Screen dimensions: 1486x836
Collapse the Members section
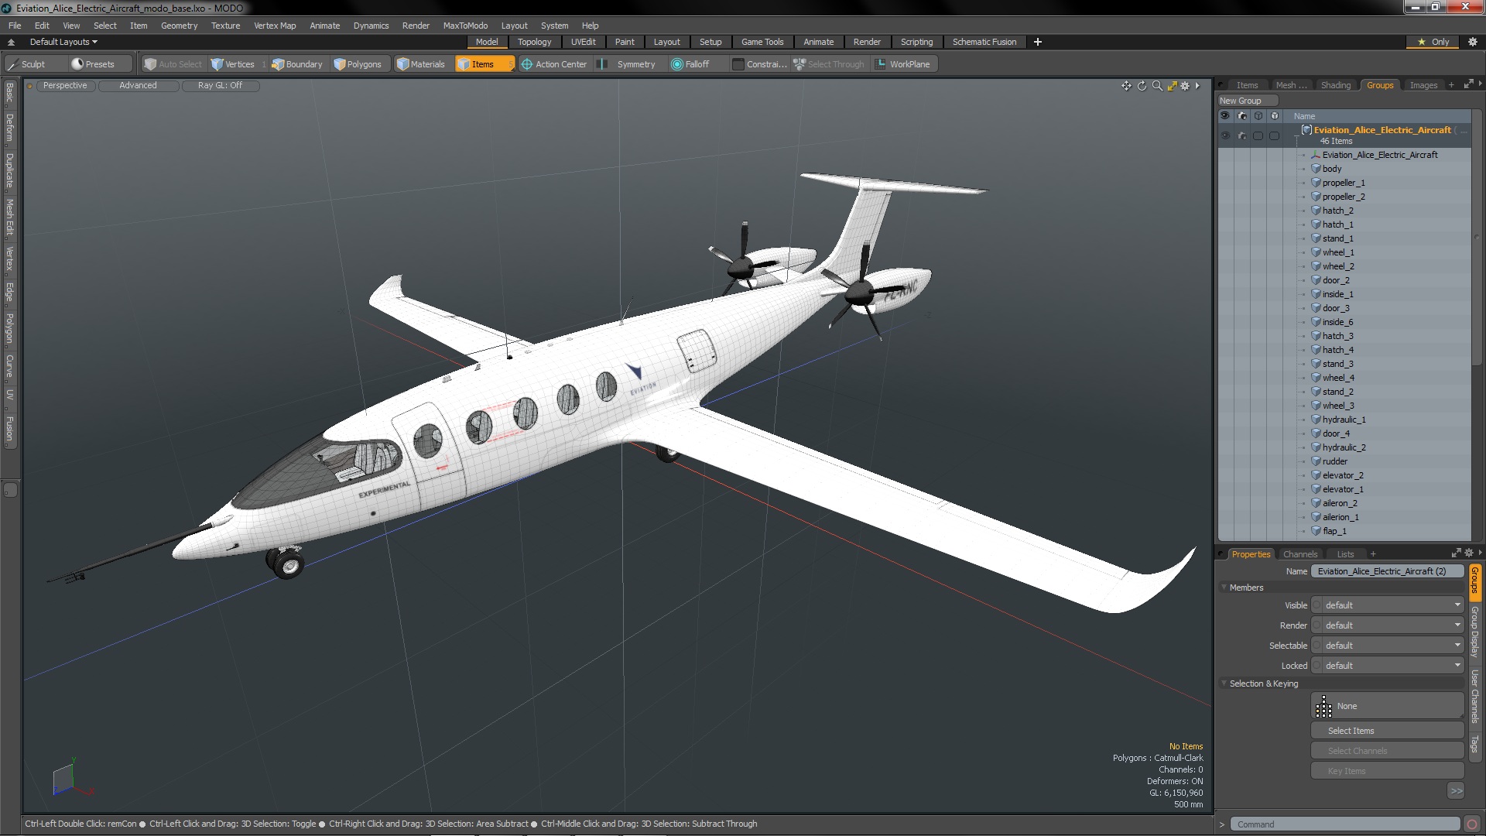pyautogui.click(x=1224, y=588)
